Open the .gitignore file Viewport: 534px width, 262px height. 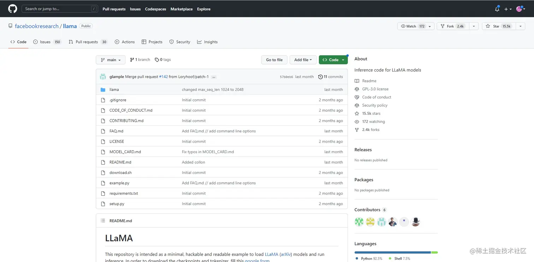click(118, 100)
